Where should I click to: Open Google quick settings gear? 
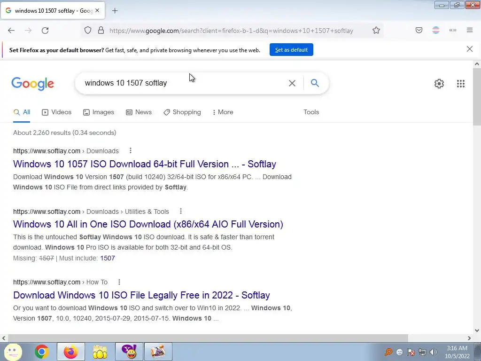(439, 84)
